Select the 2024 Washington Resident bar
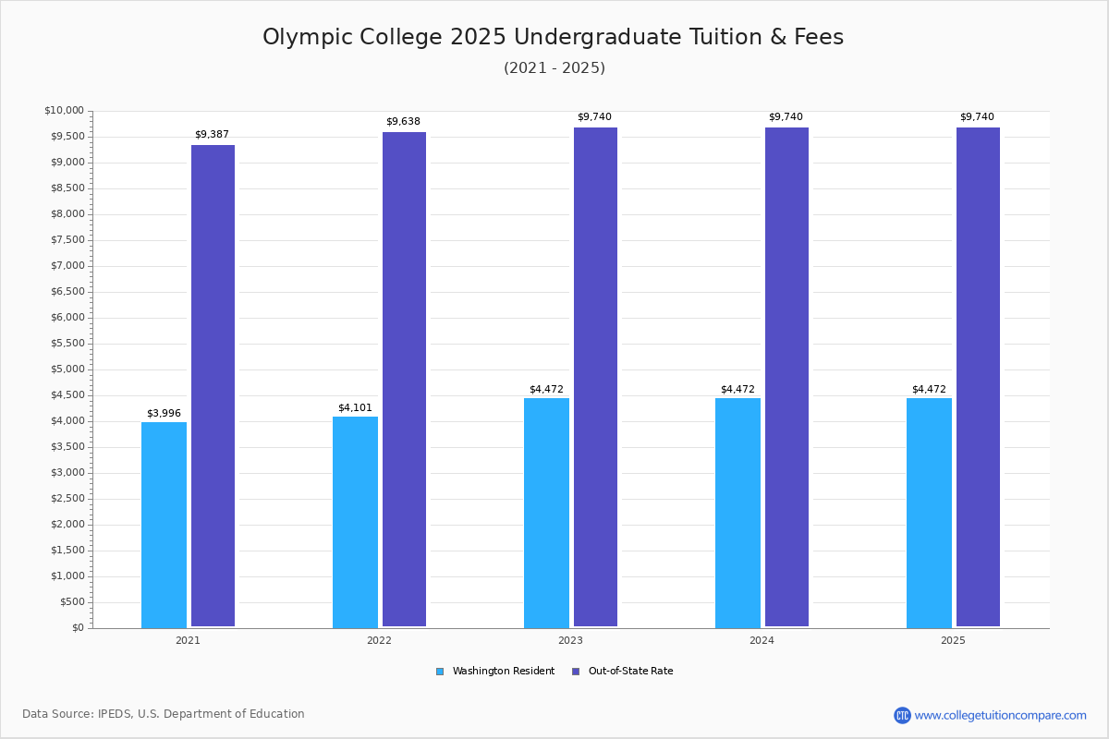The width and height of the screenshot is (1109, 739). [x=737, y=513]
